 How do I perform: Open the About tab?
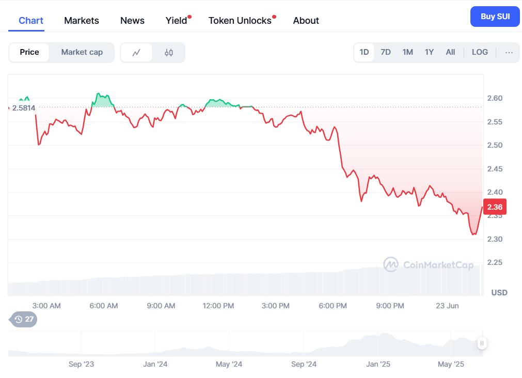click(x=306, y=21)
